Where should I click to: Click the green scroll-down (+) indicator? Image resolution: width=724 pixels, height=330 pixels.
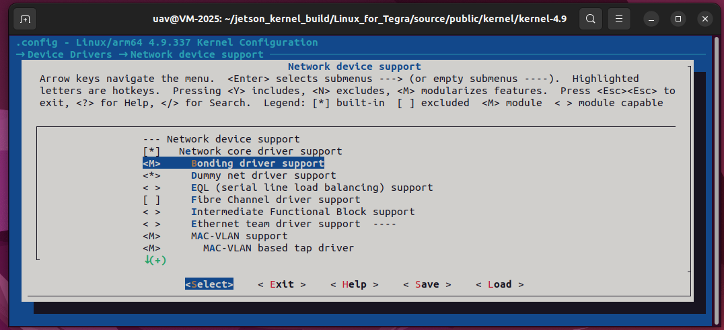point(155,260)
